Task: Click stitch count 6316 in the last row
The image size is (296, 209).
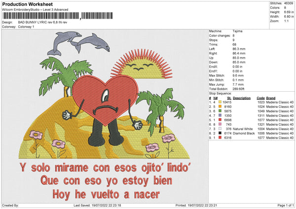Action: 228,138
